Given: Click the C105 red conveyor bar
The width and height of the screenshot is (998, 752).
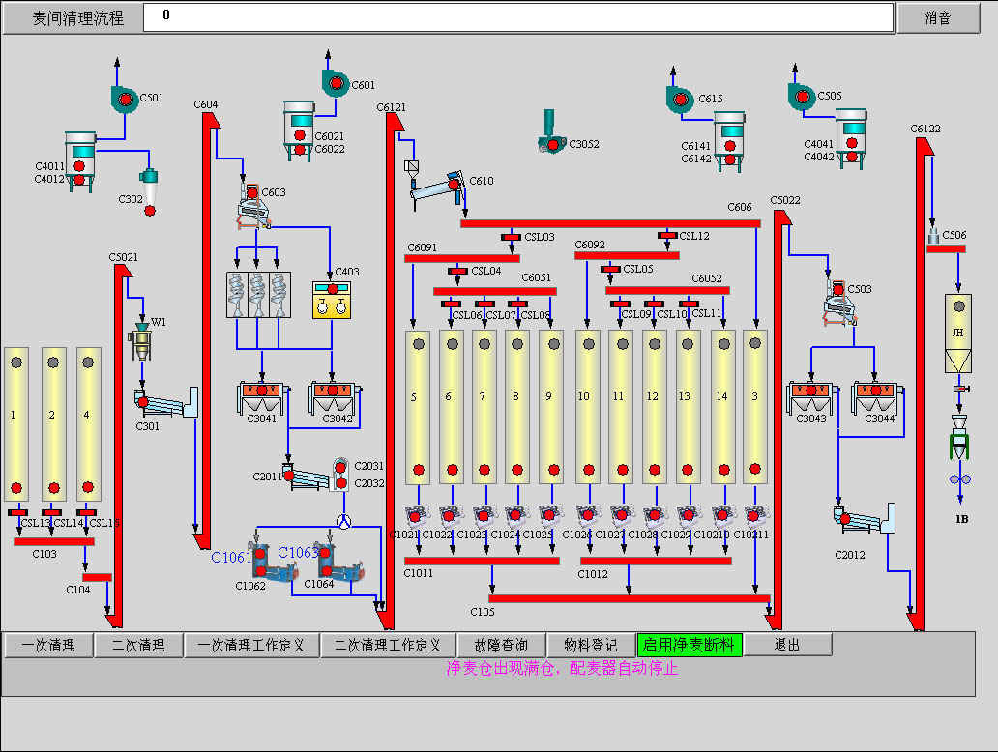Looking at the screenshot, I should pyautogui.click(x=630, y=598).
